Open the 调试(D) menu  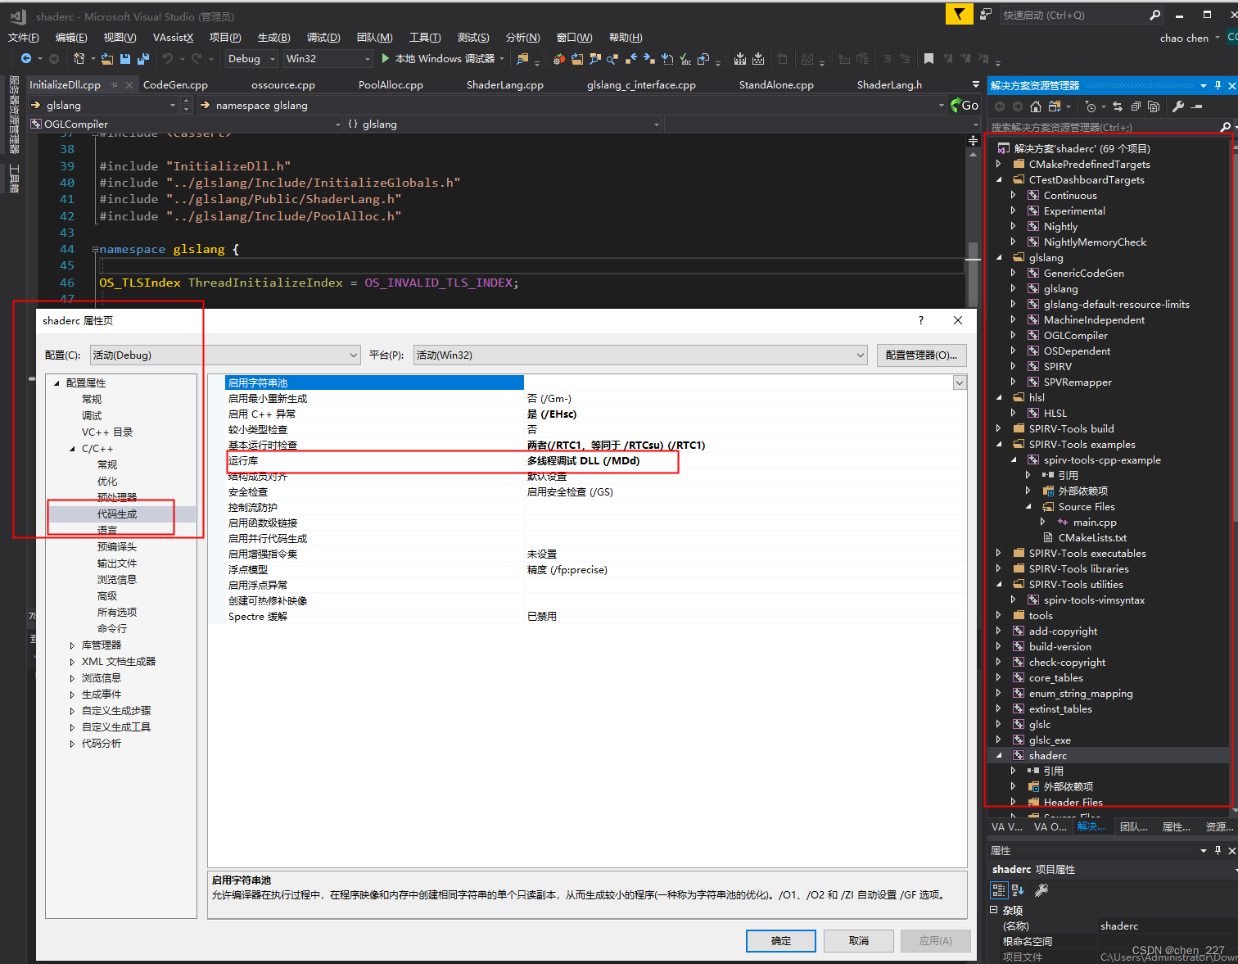pyautogui.click(x=323, y=37)
